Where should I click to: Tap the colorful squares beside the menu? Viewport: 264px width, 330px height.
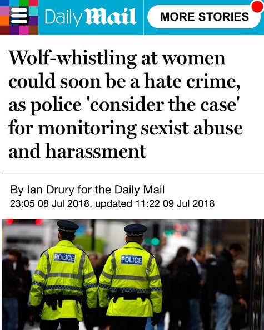tap(19, 17)
